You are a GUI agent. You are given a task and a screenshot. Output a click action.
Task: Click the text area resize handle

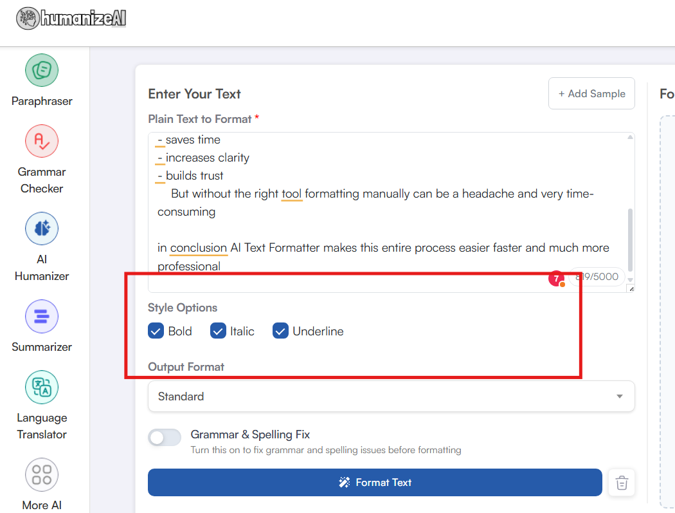pyautogui.click(x=631, y=288)
